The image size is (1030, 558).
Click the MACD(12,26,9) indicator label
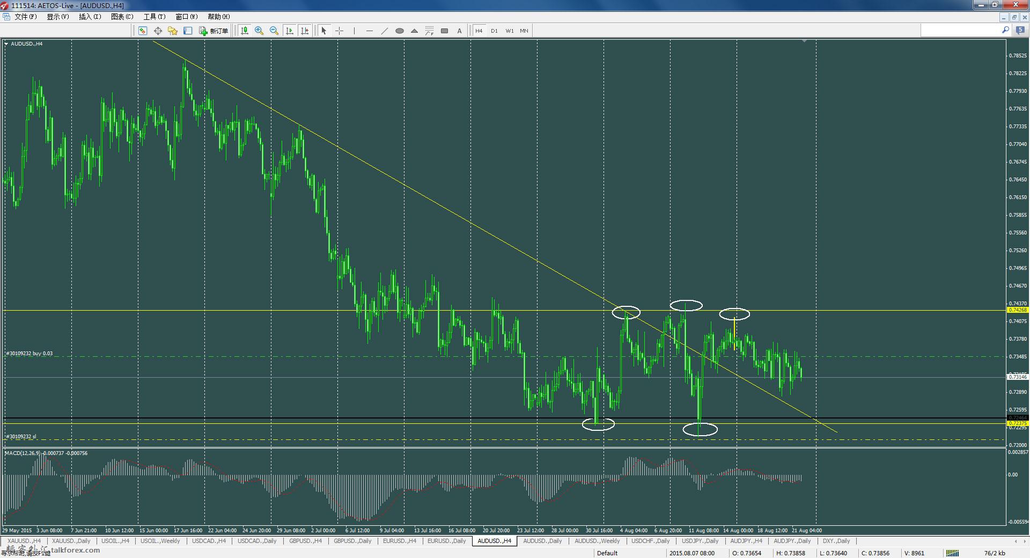[x=46, y=453]
